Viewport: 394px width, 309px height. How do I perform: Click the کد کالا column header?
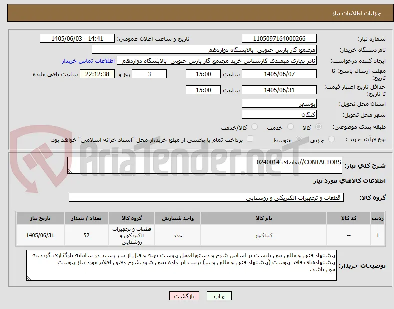pos(349,218)
